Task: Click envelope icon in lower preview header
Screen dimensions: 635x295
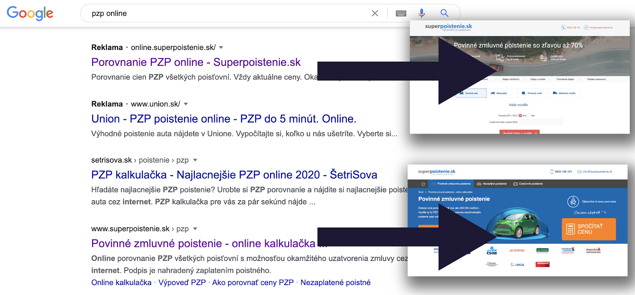Action: click(579, 172)
